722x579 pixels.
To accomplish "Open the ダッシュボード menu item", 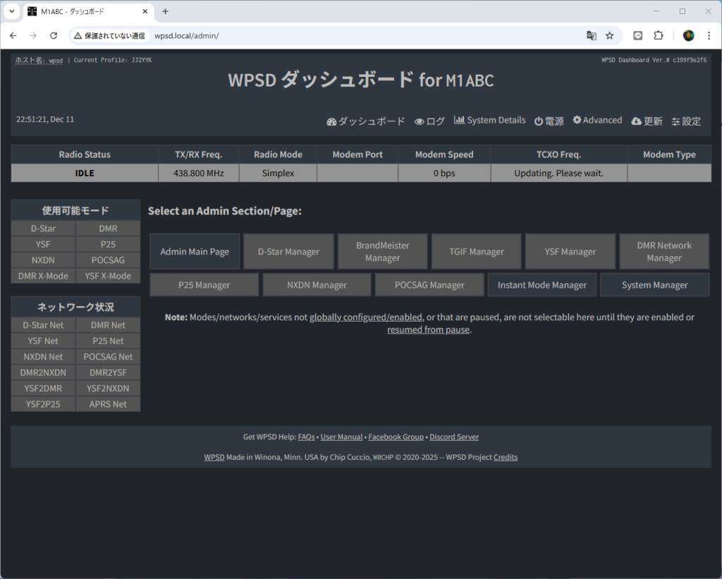I will (366, 121).
